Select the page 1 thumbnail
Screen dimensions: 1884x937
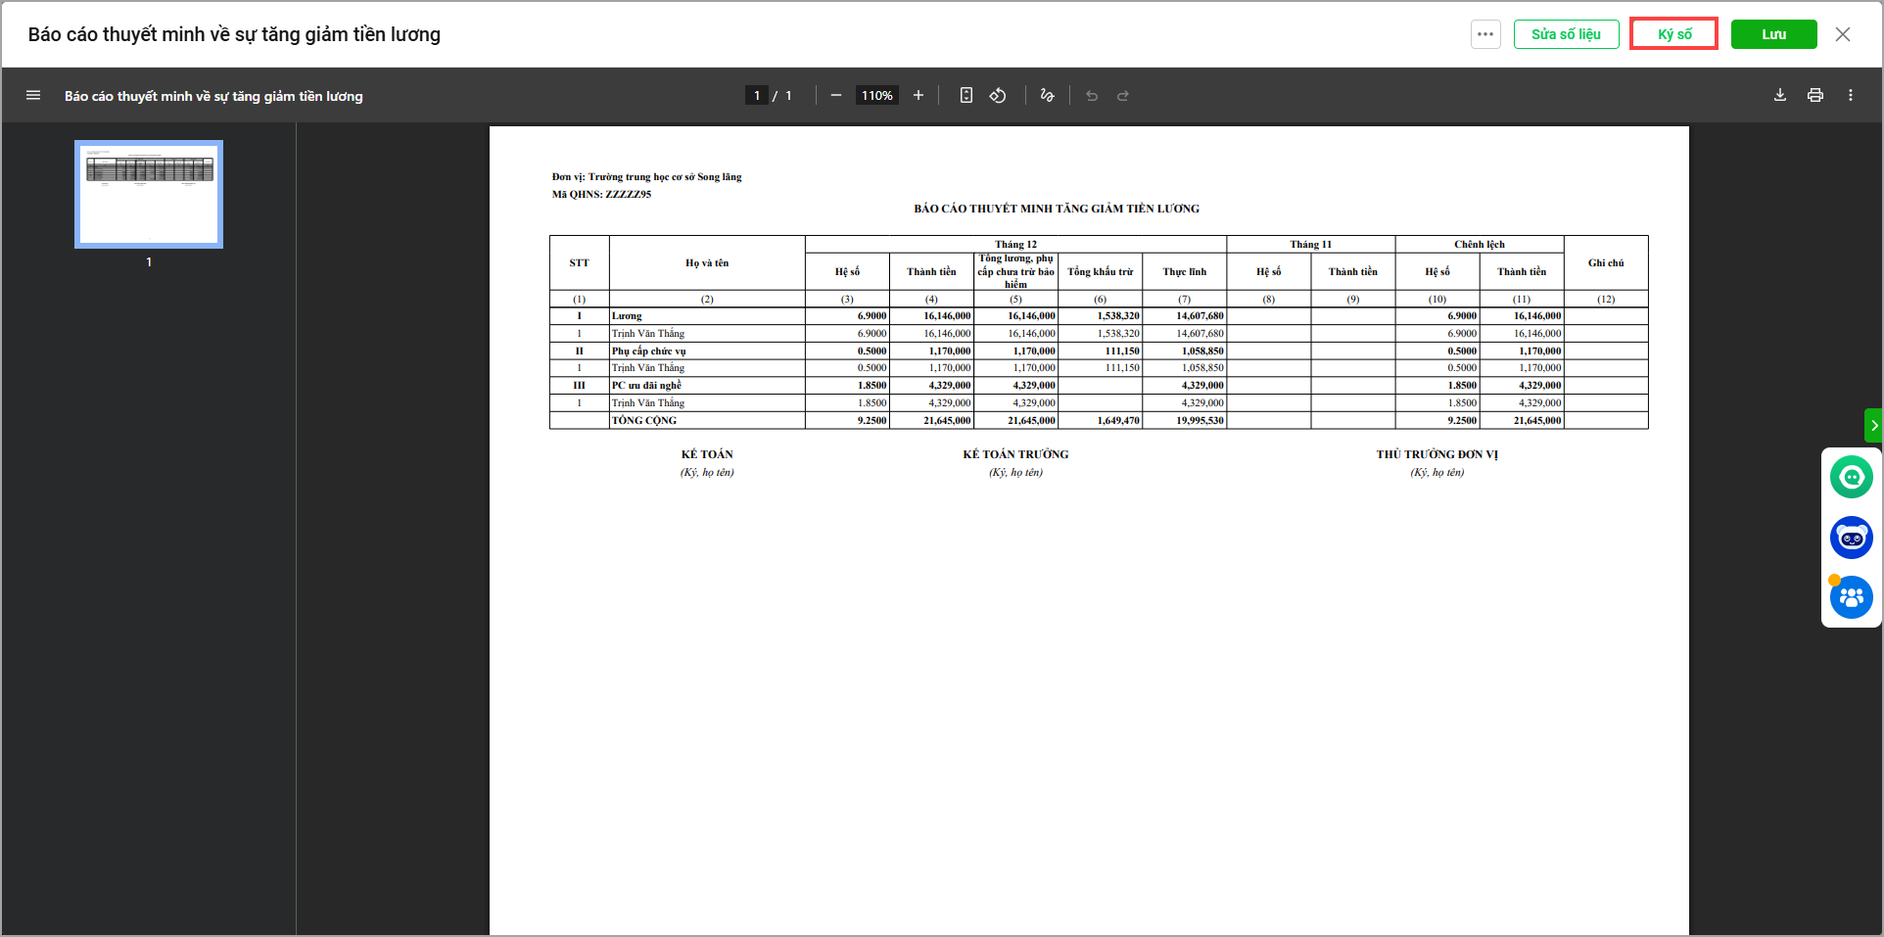click(x=149, y=194)
